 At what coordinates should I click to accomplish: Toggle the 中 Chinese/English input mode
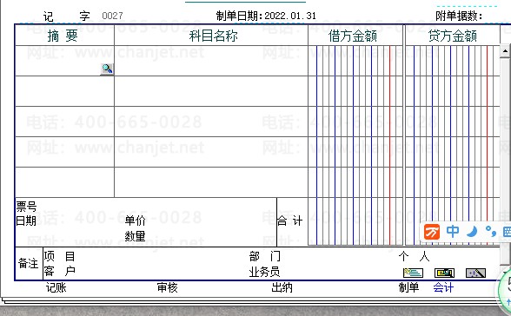pyautogui.click(x=453, y=232)
